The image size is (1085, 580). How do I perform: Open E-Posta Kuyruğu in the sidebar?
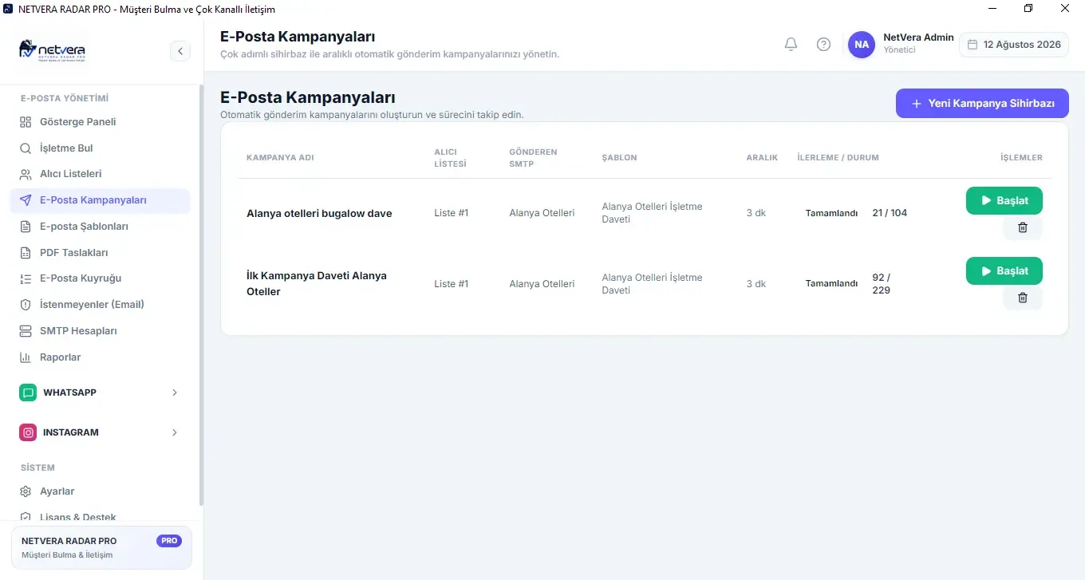[100, 278]
